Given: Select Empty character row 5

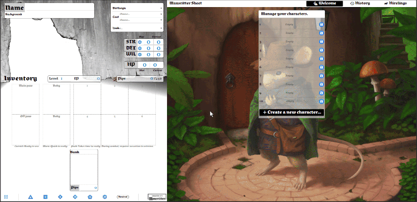Looking at the screenshot, I should [x=289, y=59].
